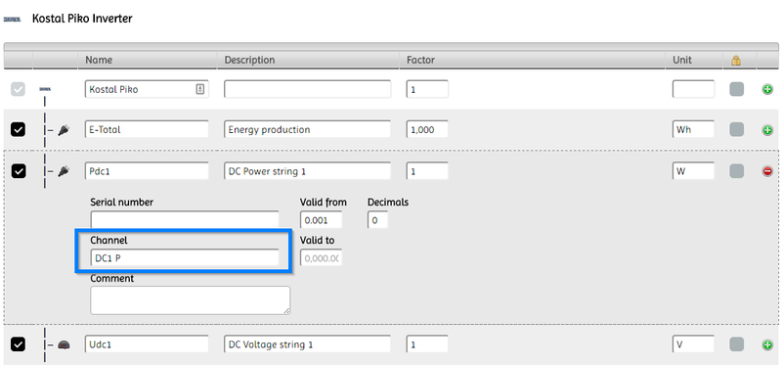Screen dimensions: 782x365
Task: Edit the Energy production description field
Action: click(x=308, y=130)
